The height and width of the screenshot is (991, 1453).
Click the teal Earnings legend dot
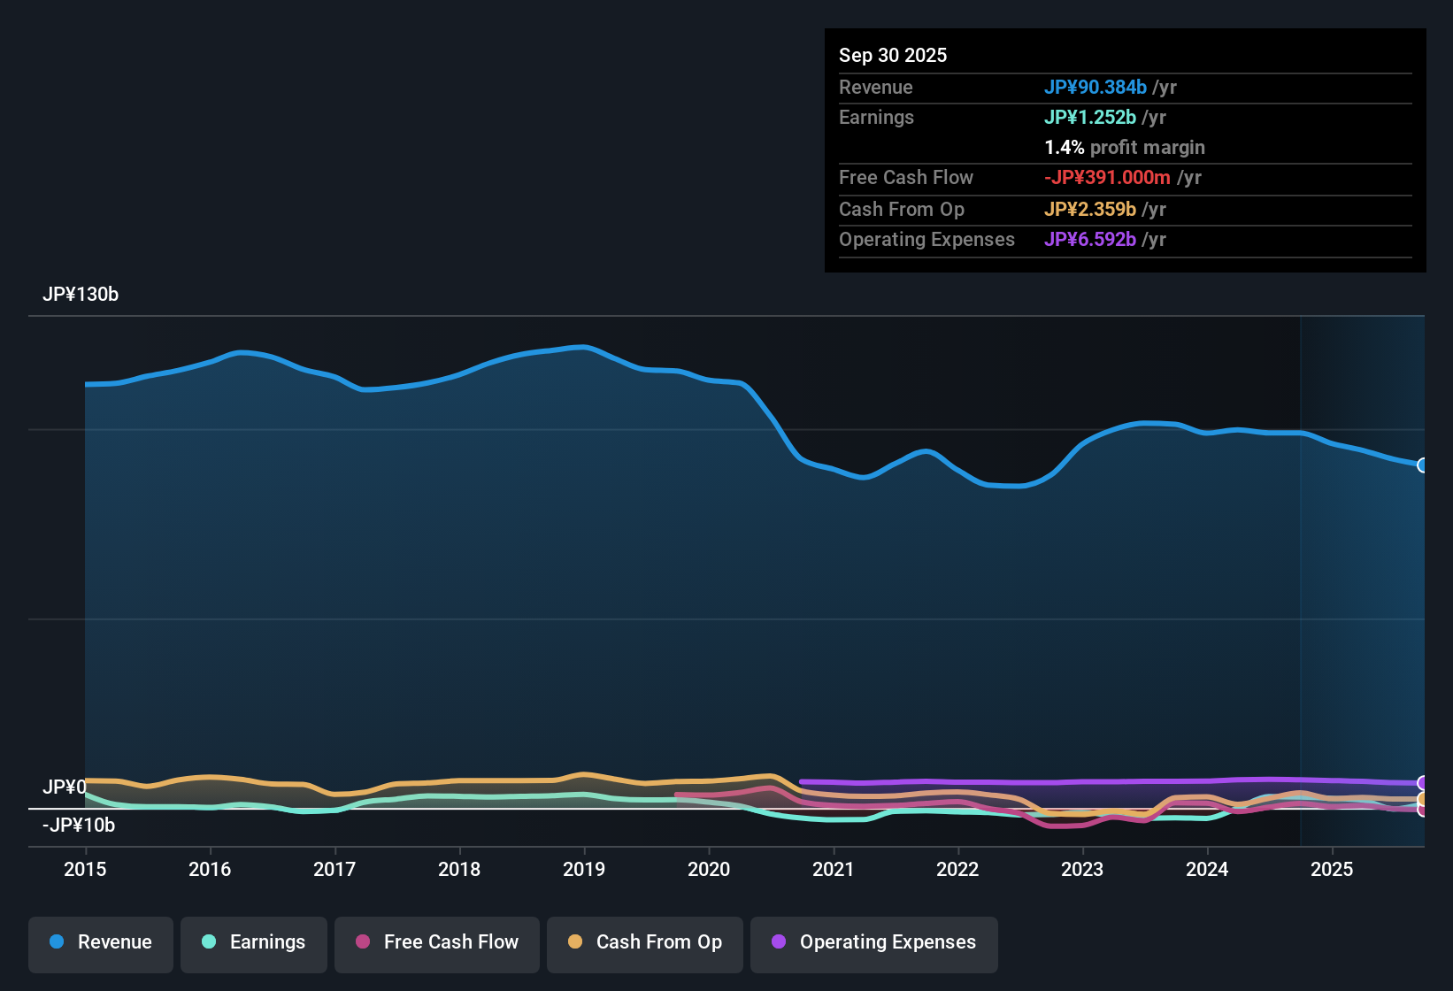tap(210, 942)
